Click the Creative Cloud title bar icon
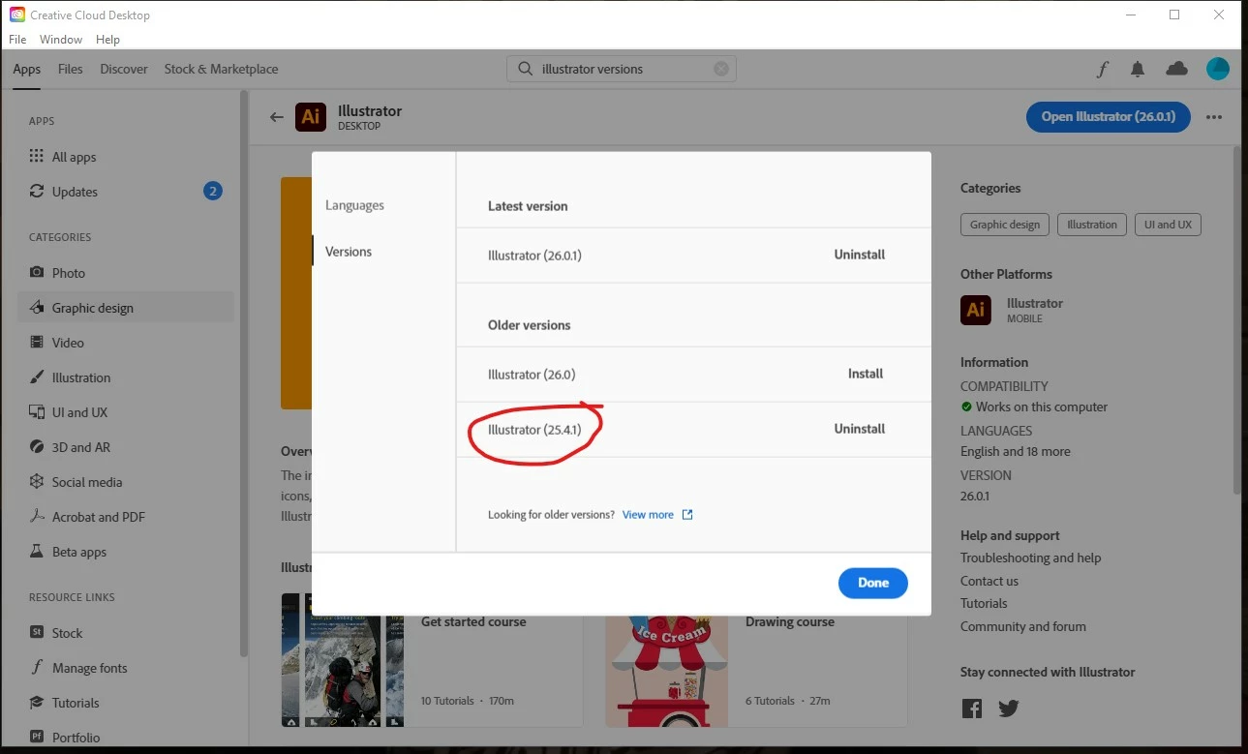This screenshot has width=1248, height=754. coord(16,15)
